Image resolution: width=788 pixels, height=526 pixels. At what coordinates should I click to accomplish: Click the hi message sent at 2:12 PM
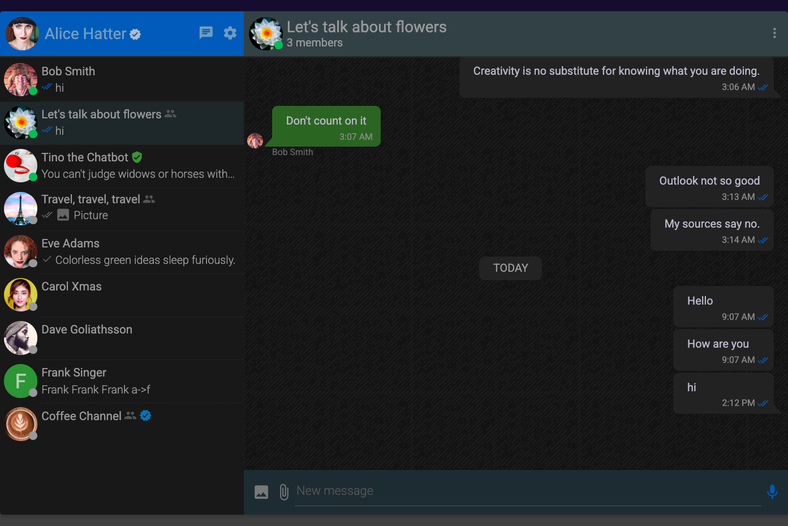click(724, 394)
